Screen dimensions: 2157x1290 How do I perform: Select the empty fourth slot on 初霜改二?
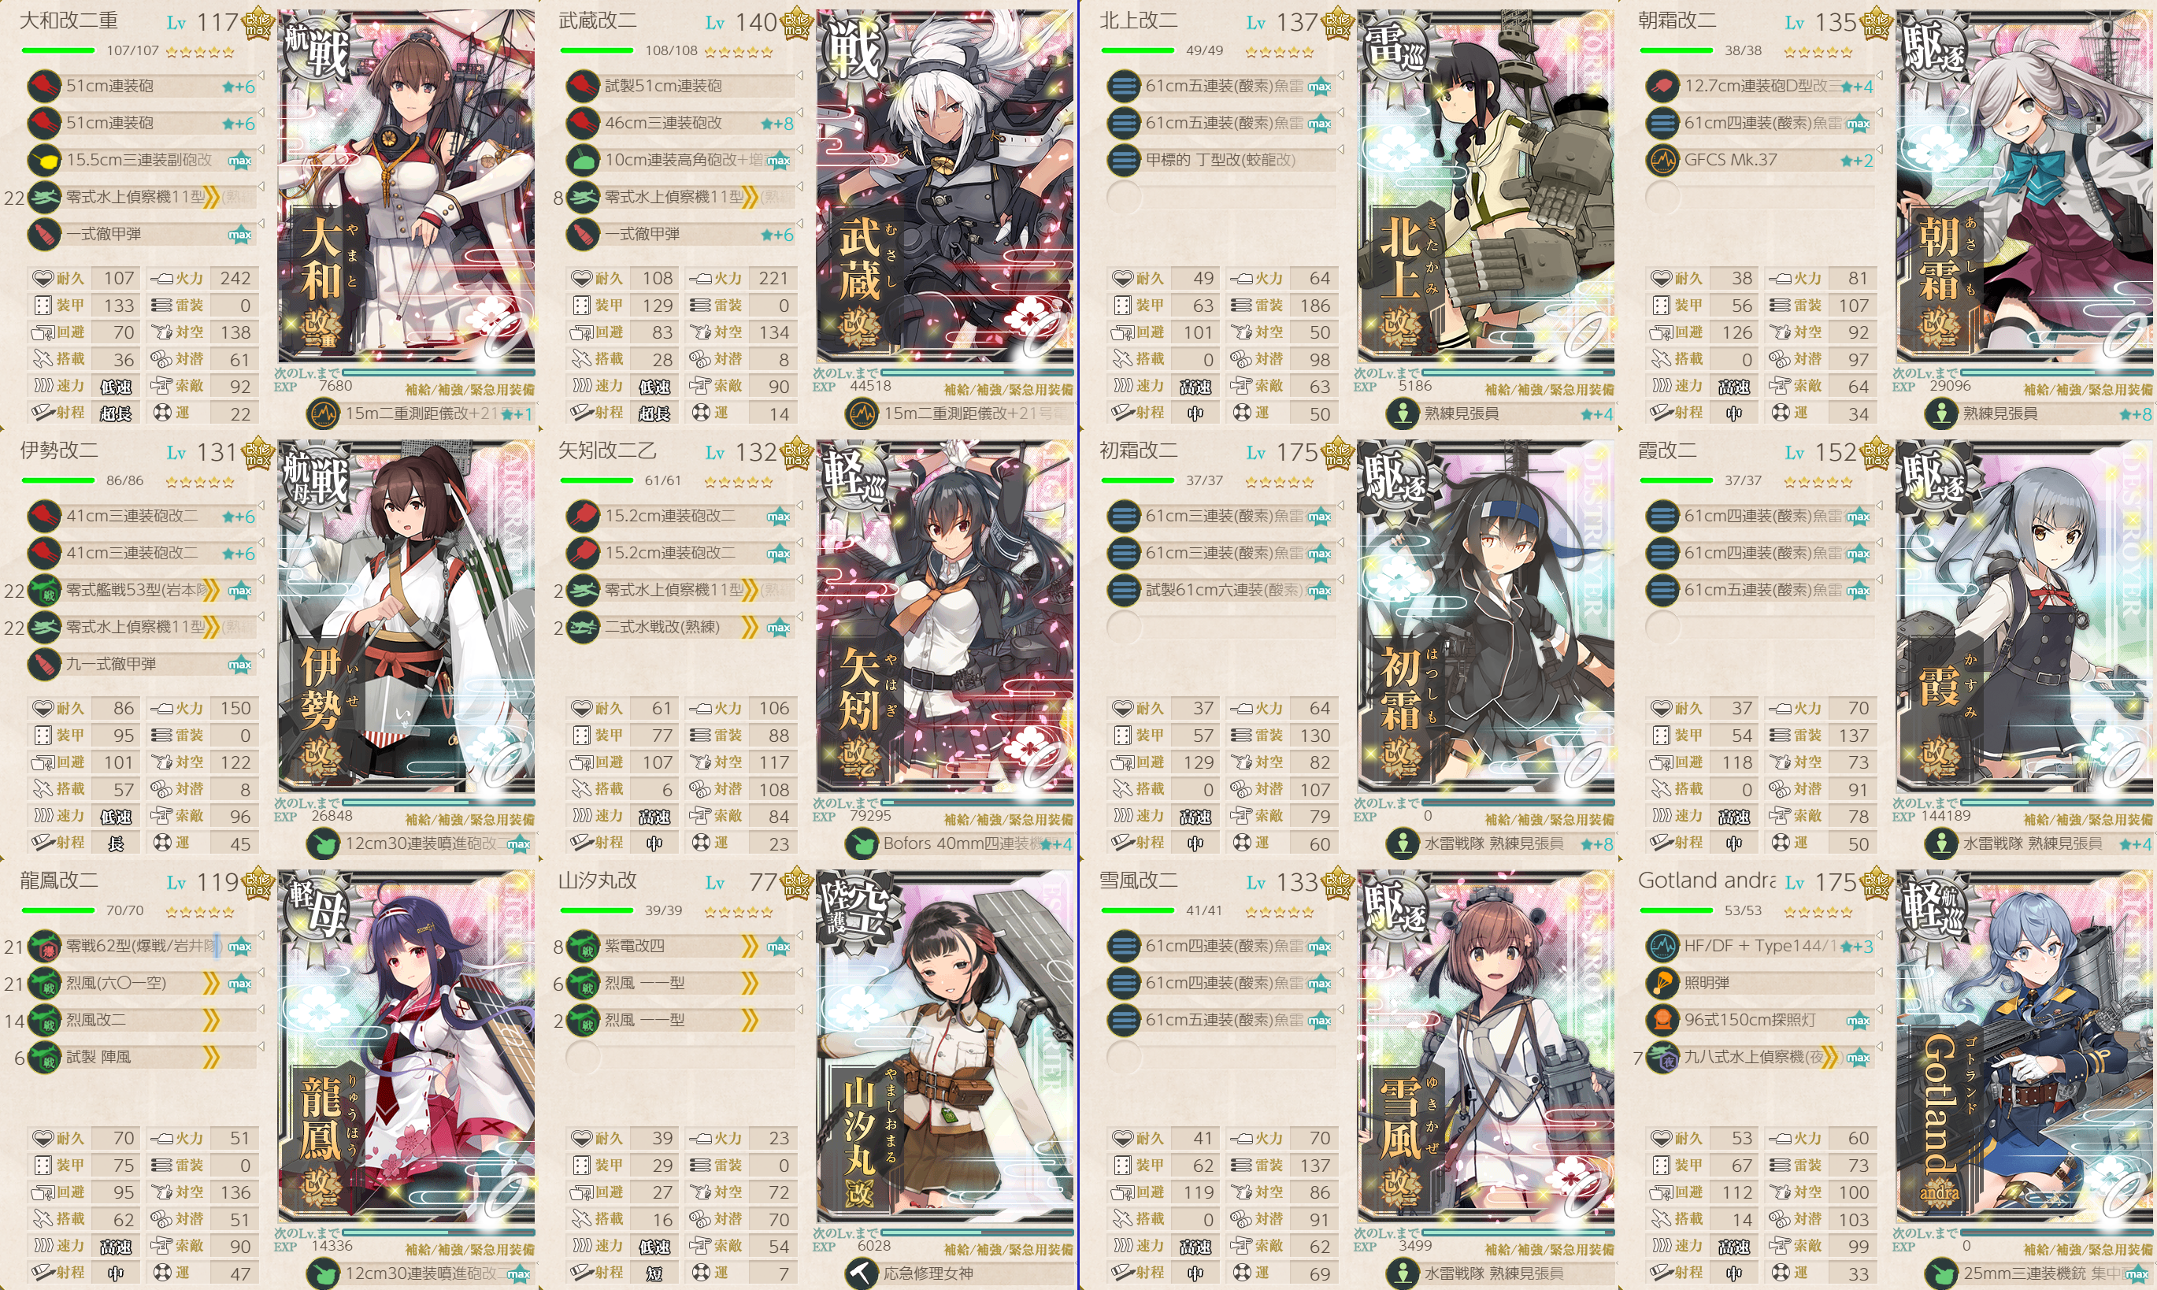[1222, 627]
